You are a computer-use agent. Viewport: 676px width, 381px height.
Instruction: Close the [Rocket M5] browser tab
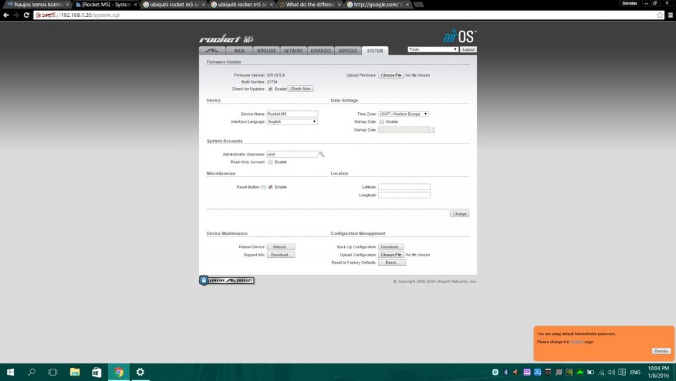point(135,4)
